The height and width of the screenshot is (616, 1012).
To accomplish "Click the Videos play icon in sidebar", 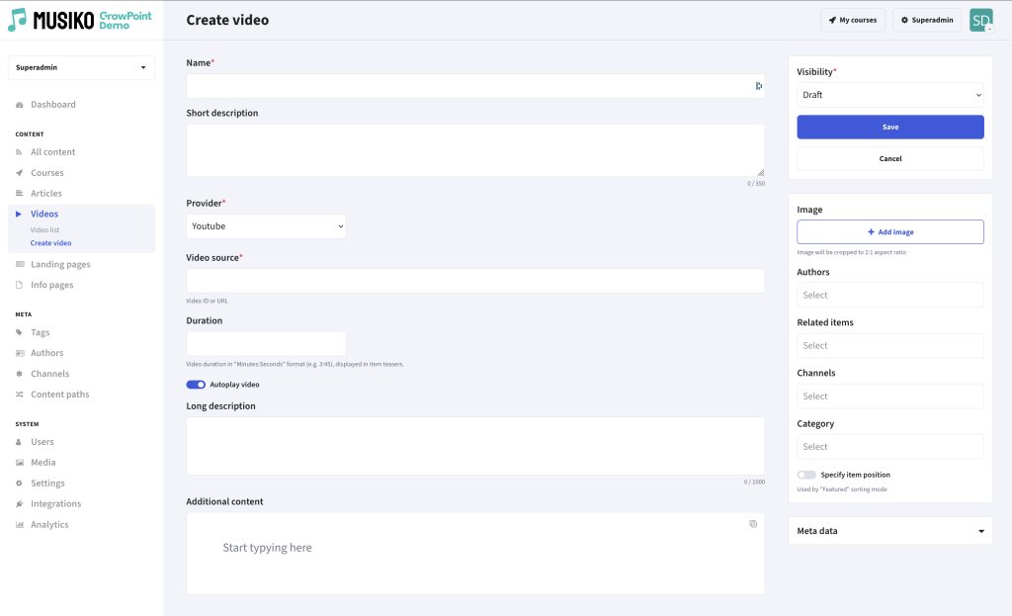I will tap(19, 214).
